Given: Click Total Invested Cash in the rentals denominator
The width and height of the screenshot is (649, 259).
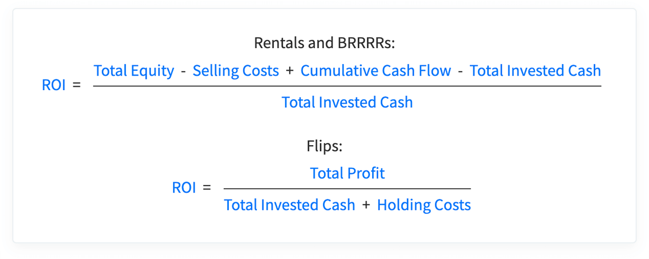Looking at the screenshot, I should (347, 102).
